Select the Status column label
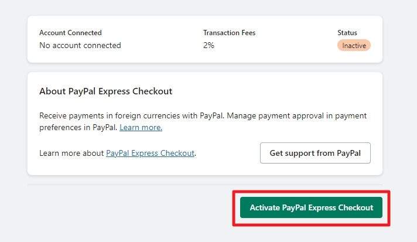 [x=347, y=33]
